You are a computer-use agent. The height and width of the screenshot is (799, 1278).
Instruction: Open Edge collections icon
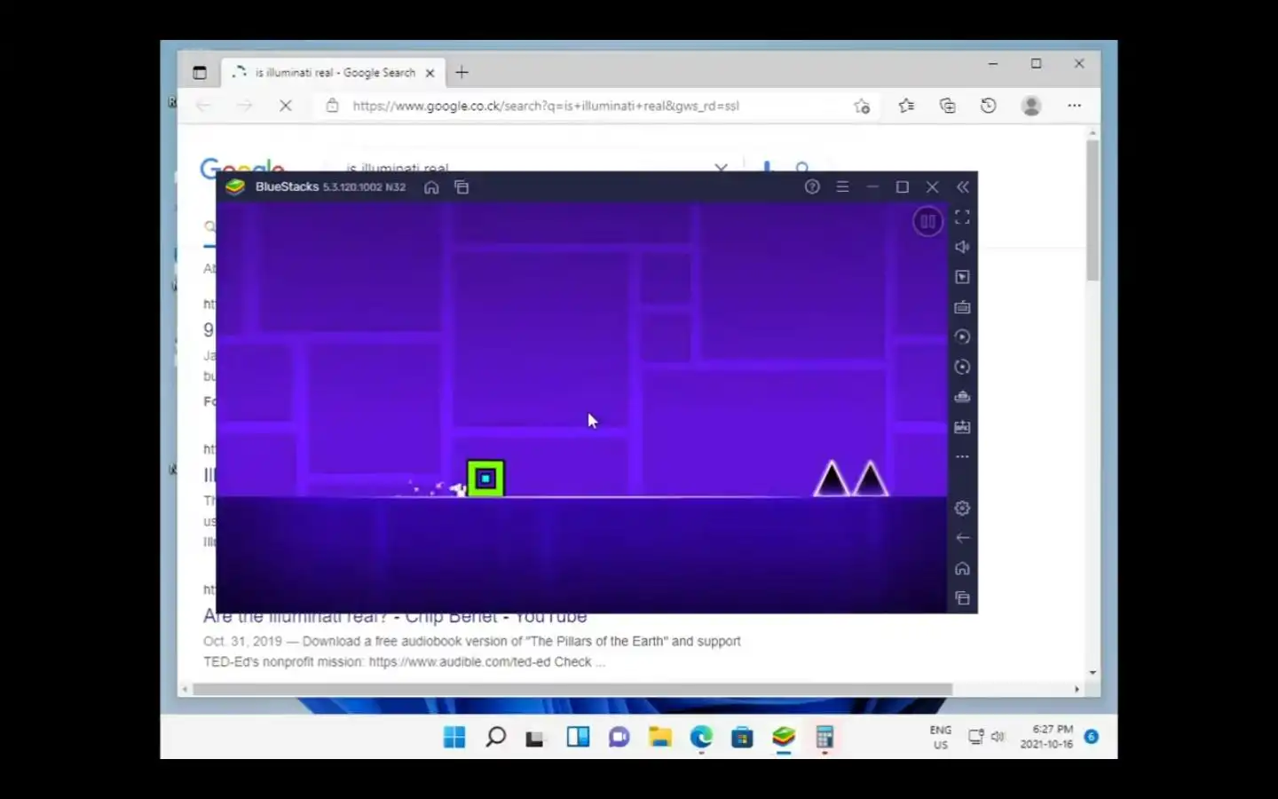click(x=947, y=106)
